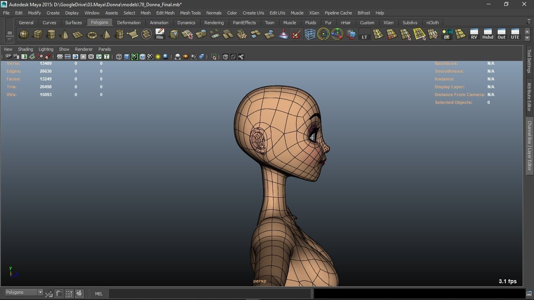Image resolution: width=534 pixels, height=300 pixels.
Task: Open the viewport Lighting menu
Action: point(46,49)
